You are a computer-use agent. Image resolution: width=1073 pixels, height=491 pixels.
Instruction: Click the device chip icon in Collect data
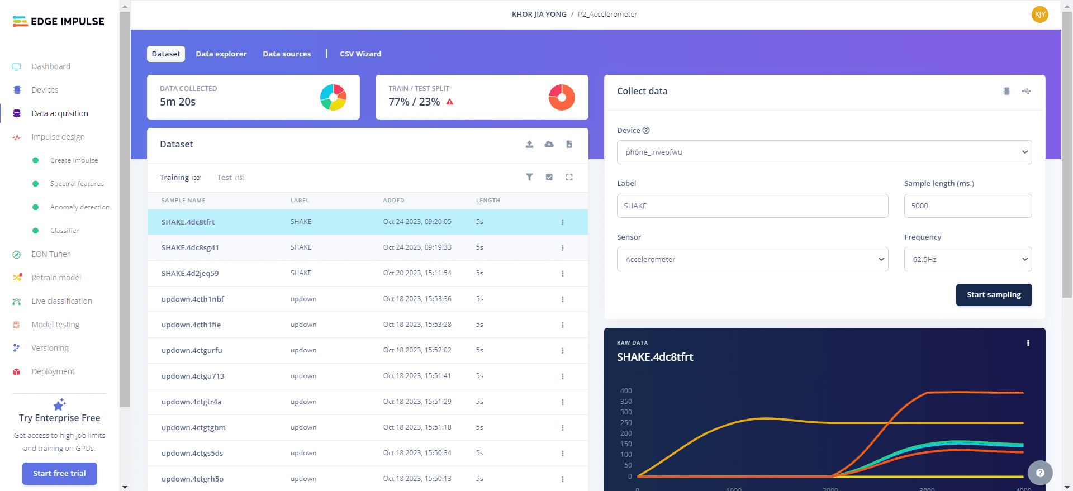(1006, 91)
